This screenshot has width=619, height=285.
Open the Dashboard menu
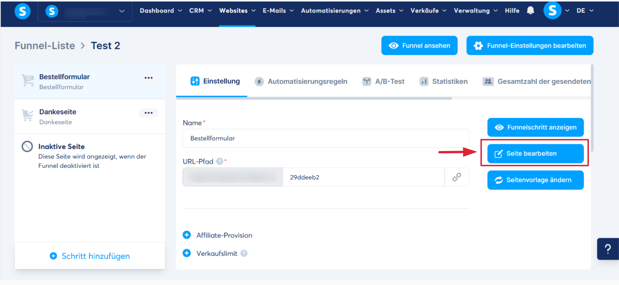click(x=161, y=11)
